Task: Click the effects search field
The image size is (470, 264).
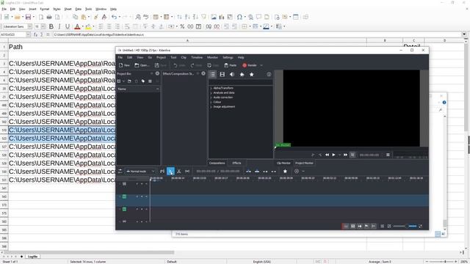Action: (x=240, y=81)
